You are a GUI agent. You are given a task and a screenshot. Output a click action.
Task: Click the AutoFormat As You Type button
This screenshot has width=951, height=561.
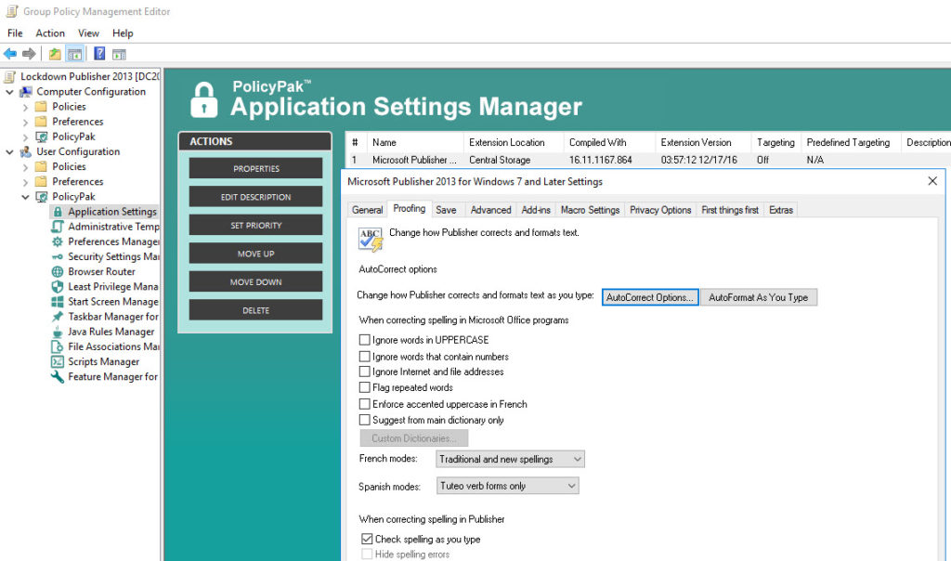point(758,297)
